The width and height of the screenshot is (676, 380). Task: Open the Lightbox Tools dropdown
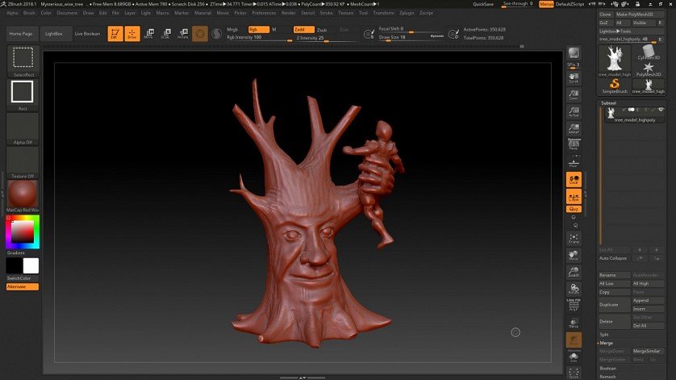(x=632, y=31)
